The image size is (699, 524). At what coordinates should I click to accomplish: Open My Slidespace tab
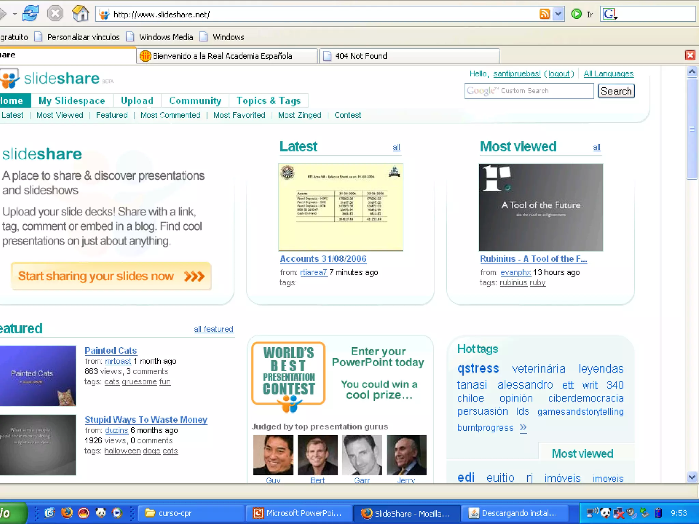(72, 101)
